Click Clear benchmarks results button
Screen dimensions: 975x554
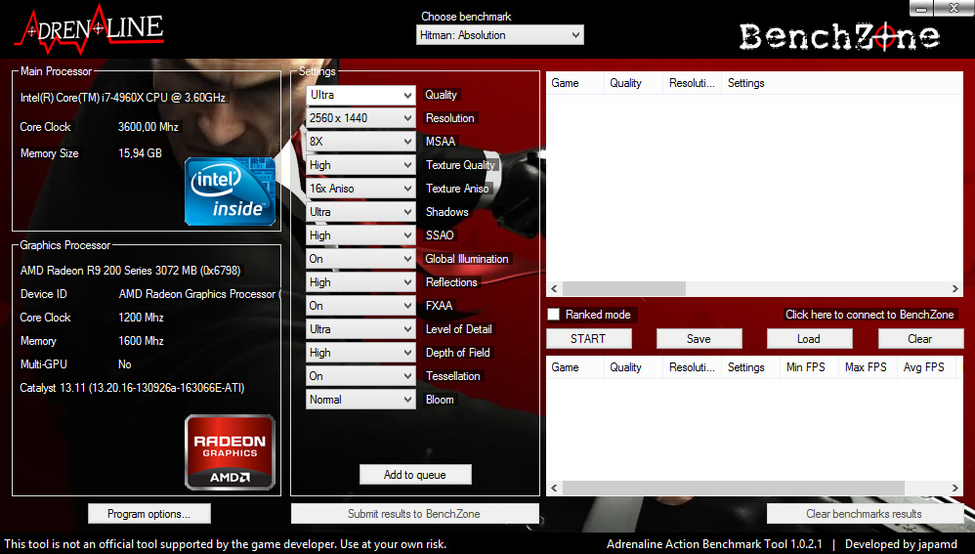(x=865, y=514)
